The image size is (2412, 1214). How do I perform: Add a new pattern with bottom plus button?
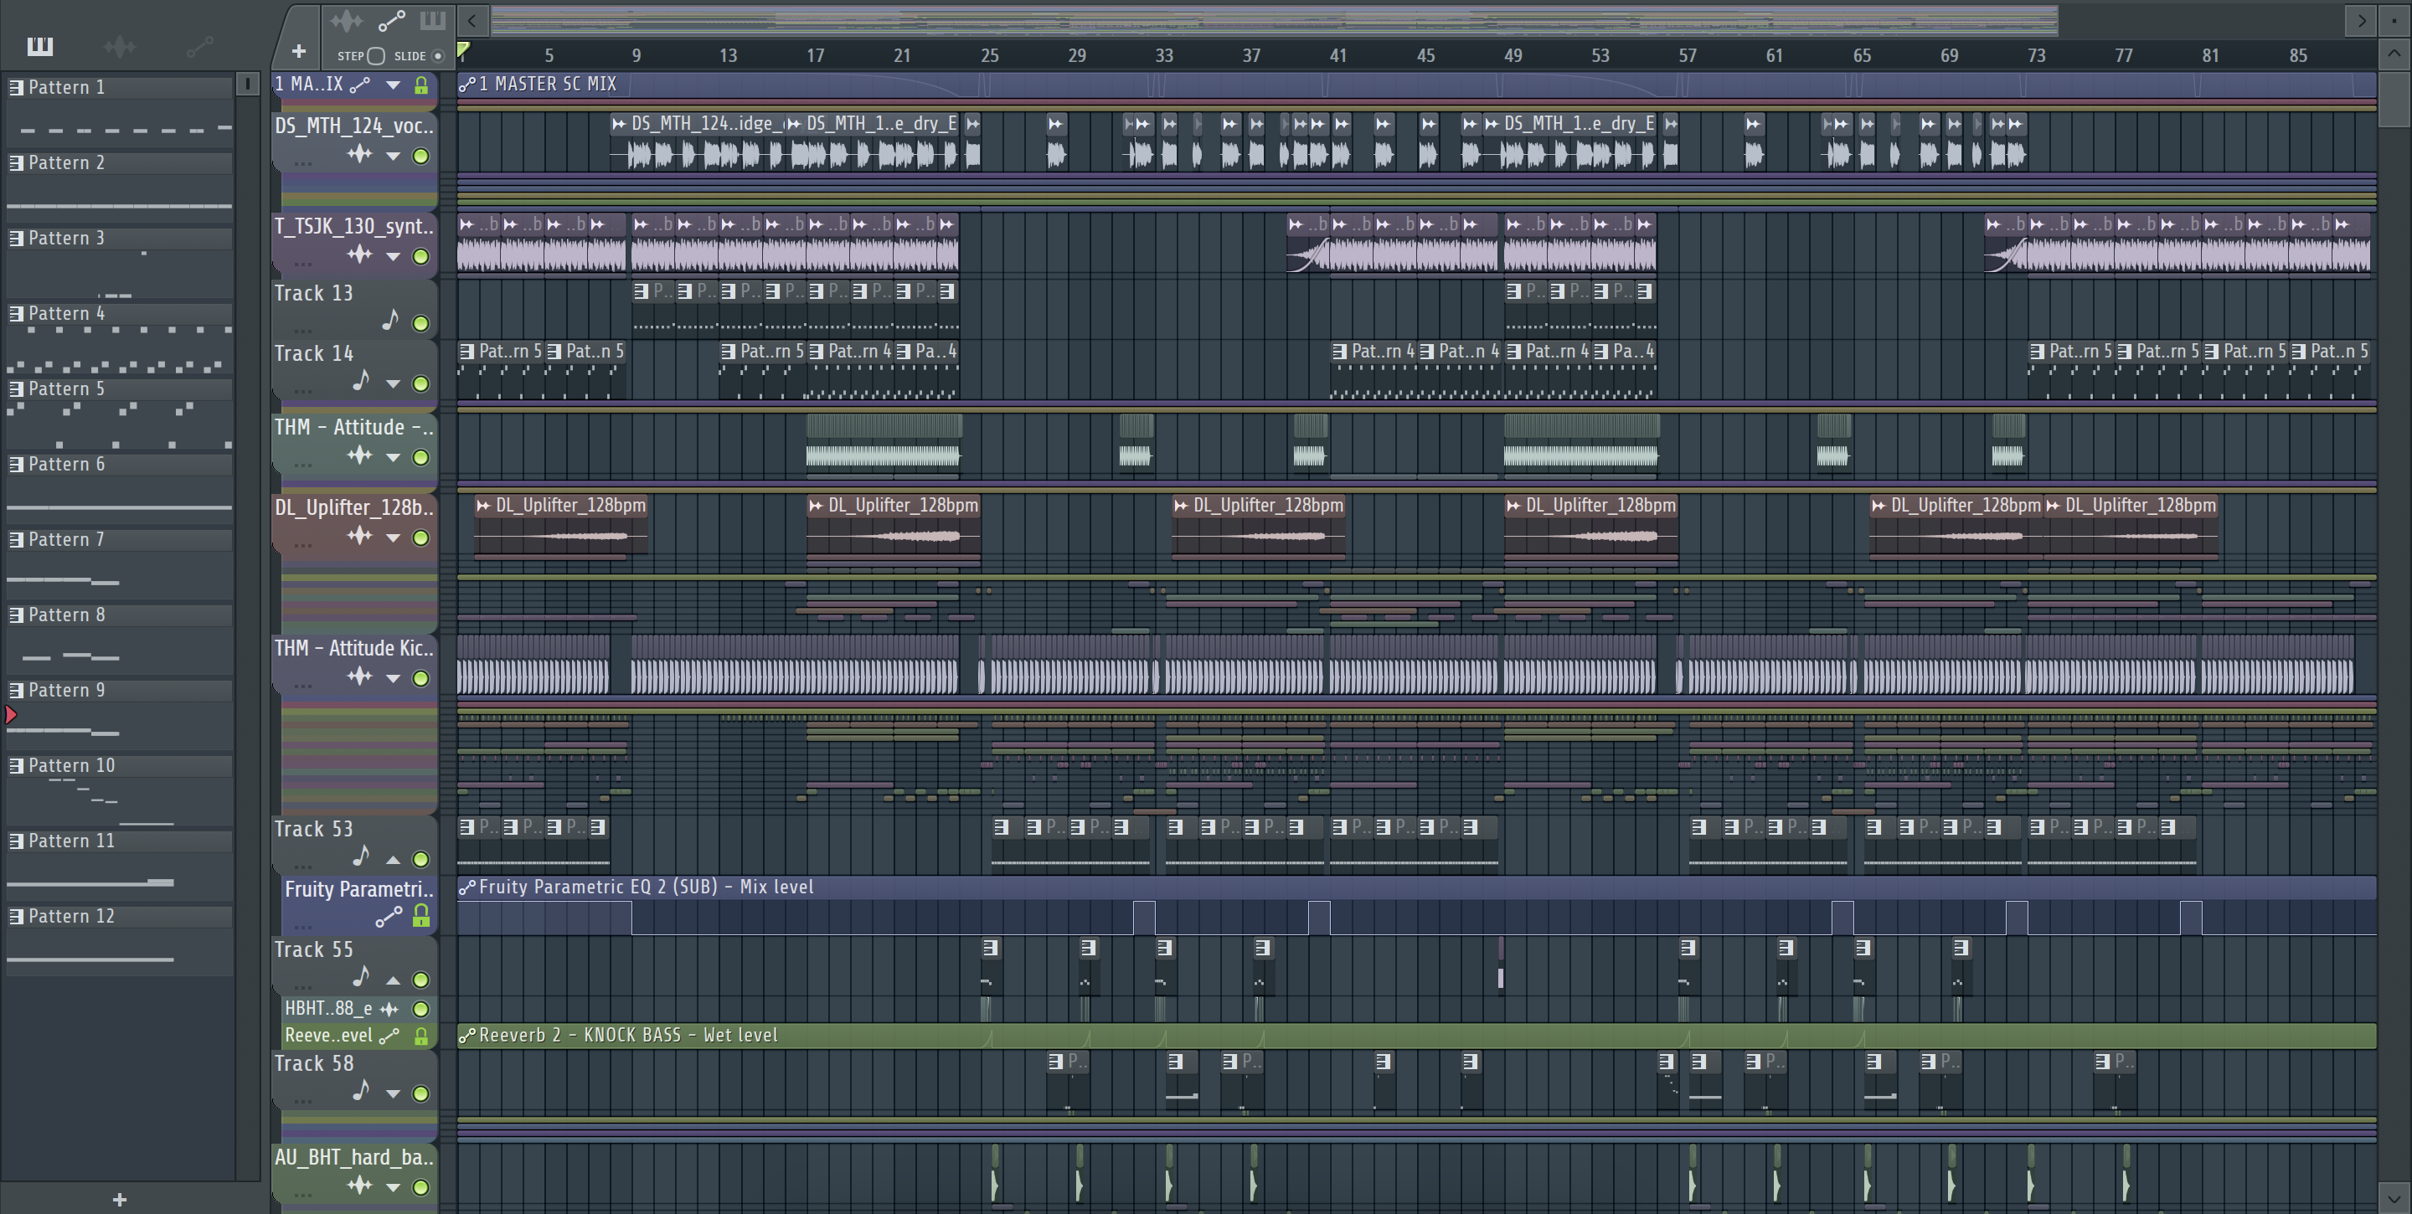click(x=119, y=1199)
